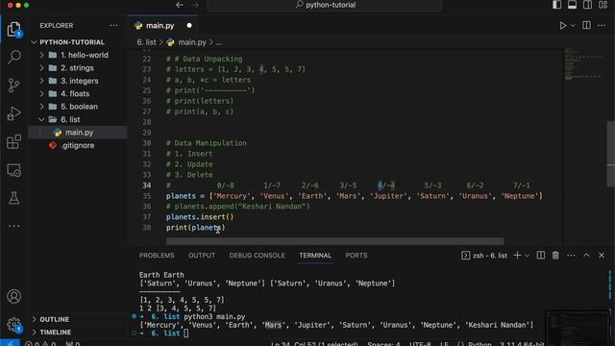Image resolution: width=615 pixels, height=346 pixels.
Task: Open main.py in the explorer tree
Action: (x=79, y=133)
